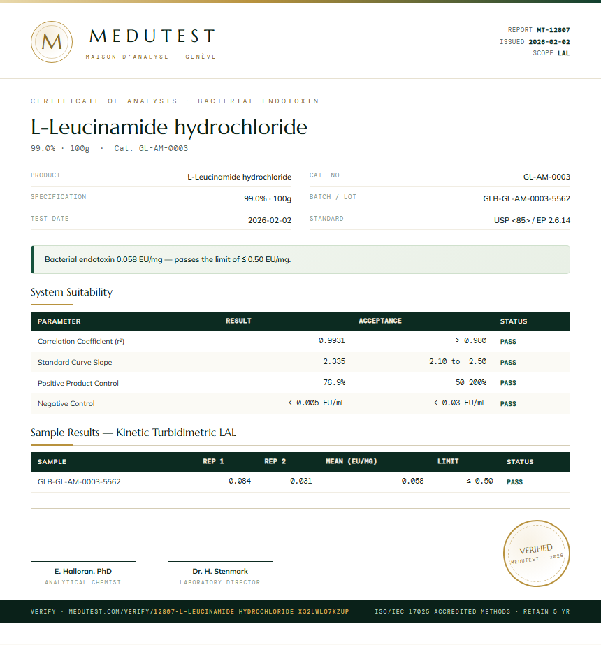Click the LABORATORY DIRECTOR title
Screen dimensions: 601x645
click(x=220, y=583)
